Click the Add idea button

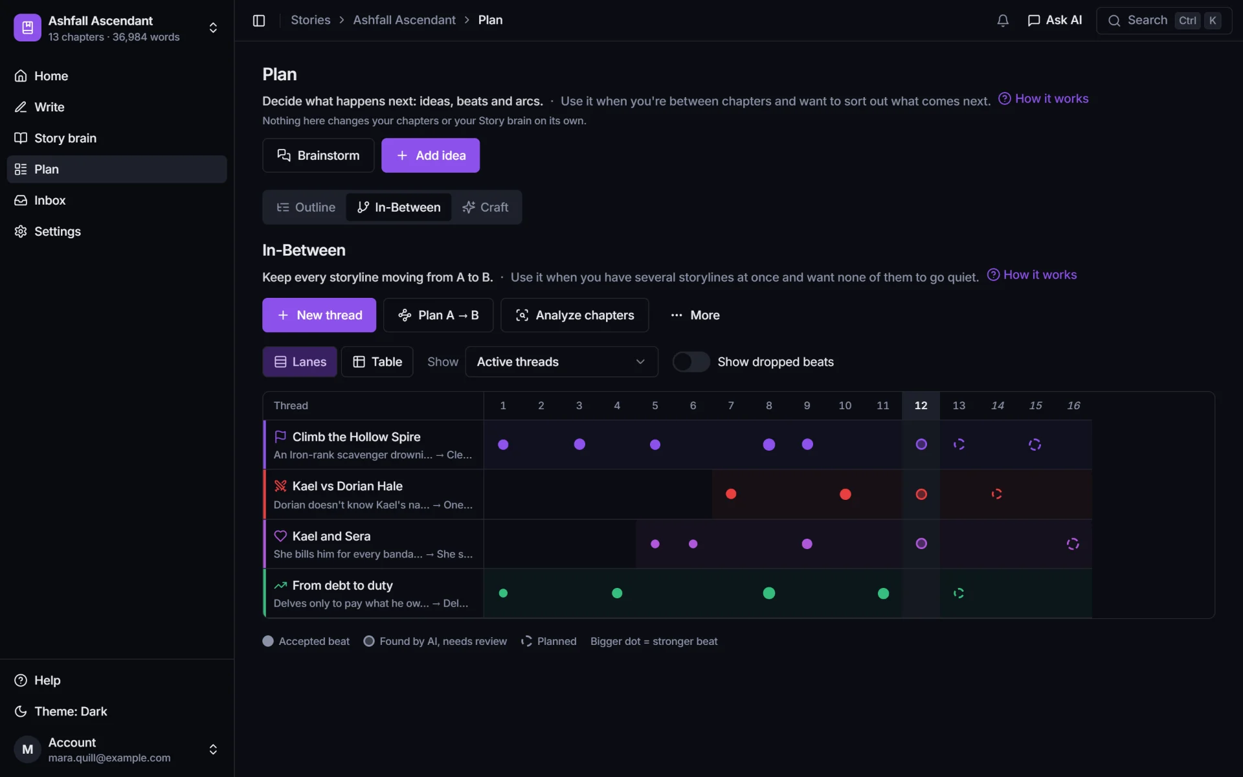431,155
